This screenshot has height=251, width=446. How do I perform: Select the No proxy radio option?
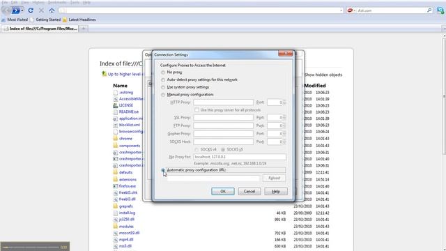coord(163,73)
